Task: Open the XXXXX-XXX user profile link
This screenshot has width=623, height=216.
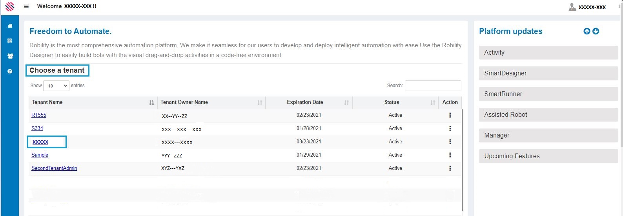Action: (592, 7)
